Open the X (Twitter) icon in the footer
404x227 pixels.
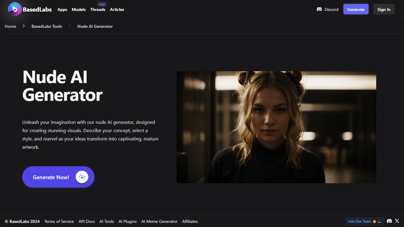(x=397, y=221)
